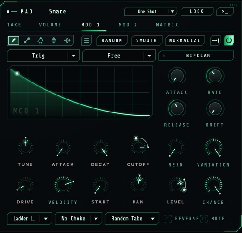Image resolution: width=242 pixels, height=233 pixels.
Task: Click the DRIVE knob
Action: point(26,185)
